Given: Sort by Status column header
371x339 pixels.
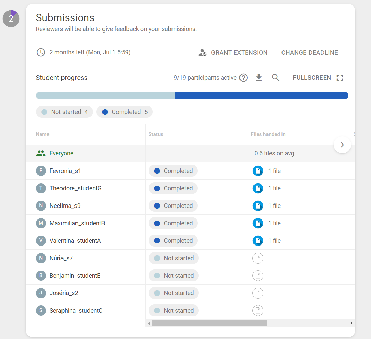Looking at the screenshot, I should (156, 134).
